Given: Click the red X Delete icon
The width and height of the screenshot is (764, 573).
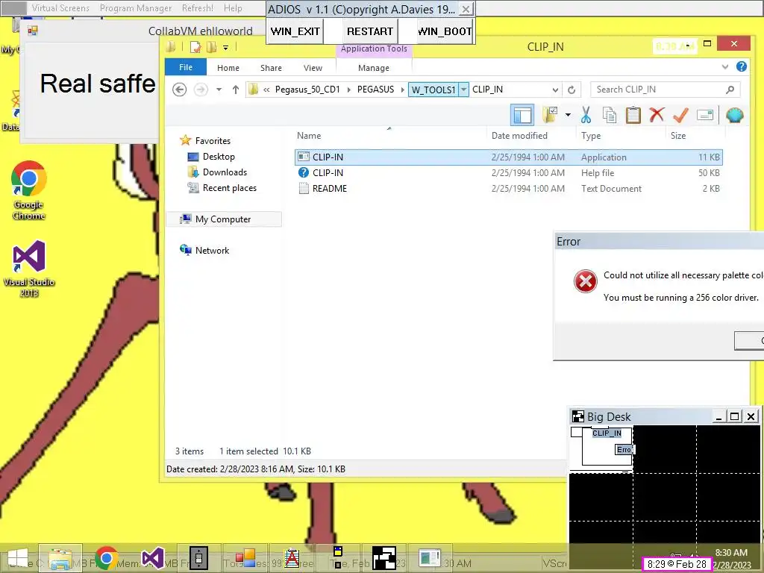Looking at the screenshot, I should click(x=657, y=115).
